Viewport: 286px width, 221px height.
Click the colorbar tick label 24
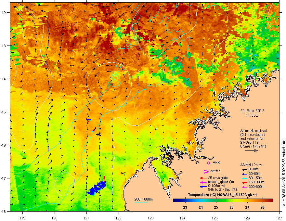(x=201, y=207)
